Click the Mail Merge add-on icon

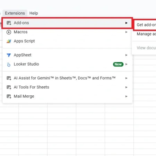point(9,96)
